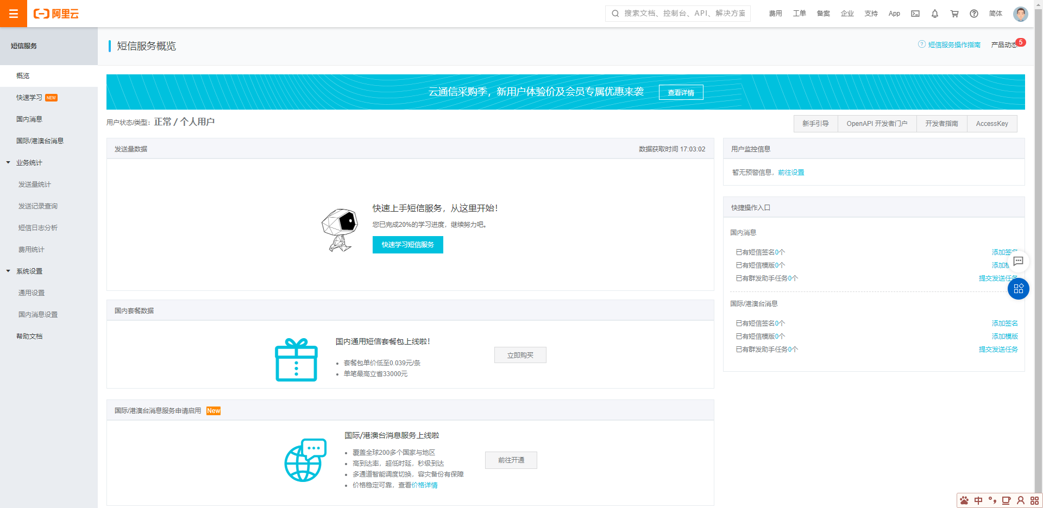Screen dimensions: 1043x508
Task: Click the Cloud Shell terminal icon
Action: coord(915,14)
